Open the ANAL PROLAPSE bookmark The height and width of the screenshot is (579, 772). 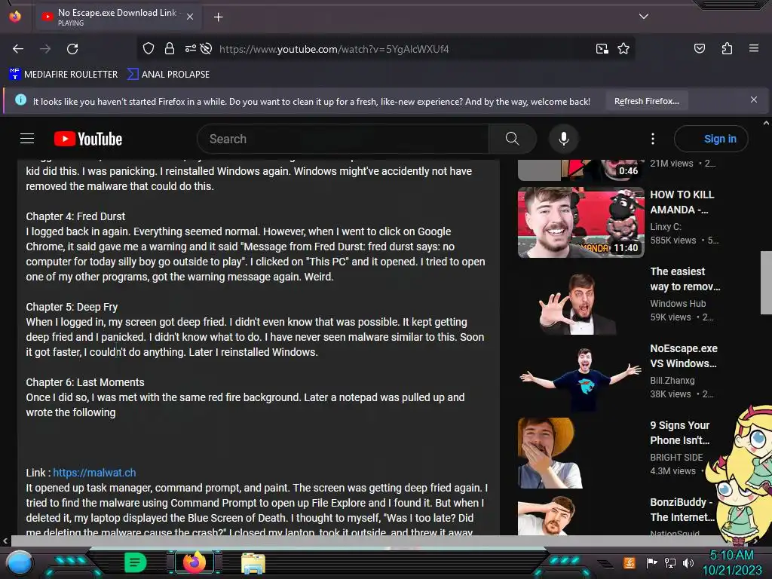coord(168,75)
